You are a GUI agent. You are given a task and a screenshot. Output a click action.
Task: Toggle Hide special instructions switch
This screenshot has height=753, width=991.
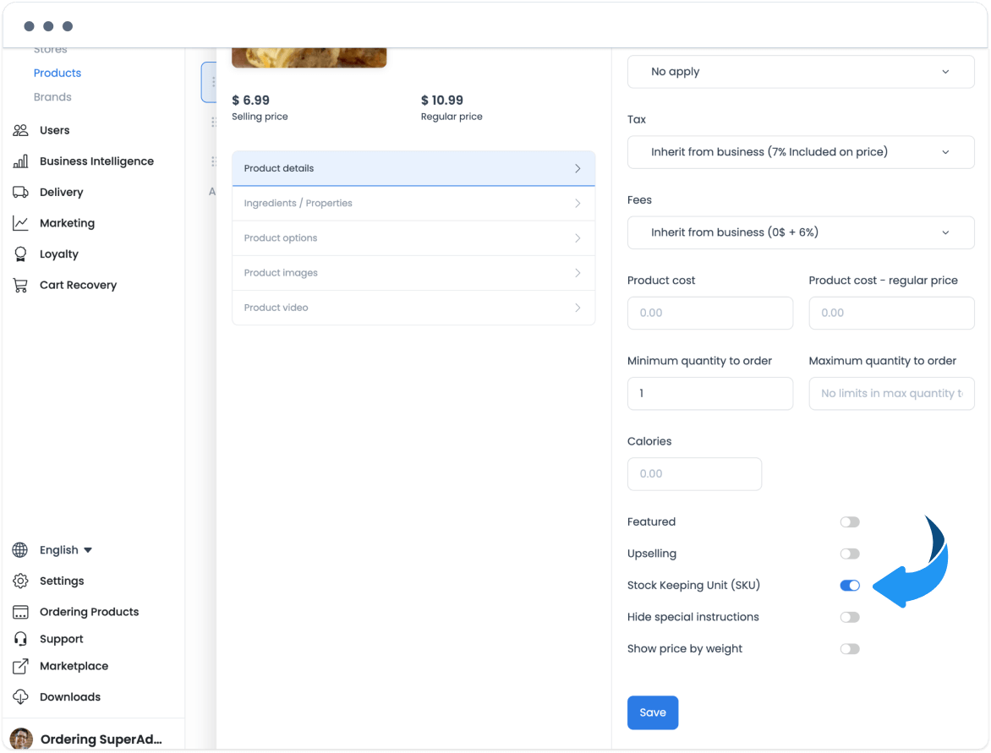850,617
